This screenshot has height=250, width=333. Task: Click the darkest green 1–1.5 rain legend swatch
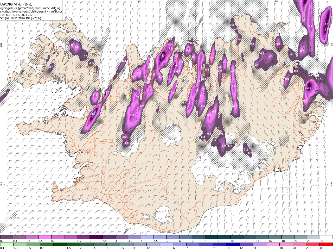pyautogui.click(x=60, y=244)
